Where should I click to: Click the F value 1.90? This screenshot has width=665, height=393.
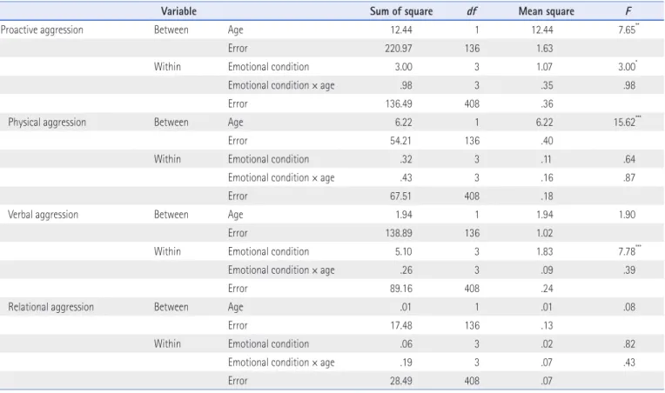coord(627,215)
